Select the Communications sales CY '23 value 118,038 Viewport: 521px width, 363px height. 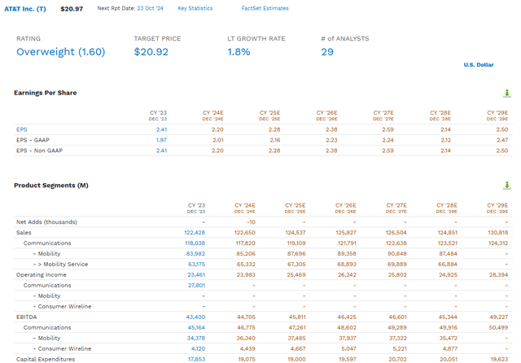point(195,243)
